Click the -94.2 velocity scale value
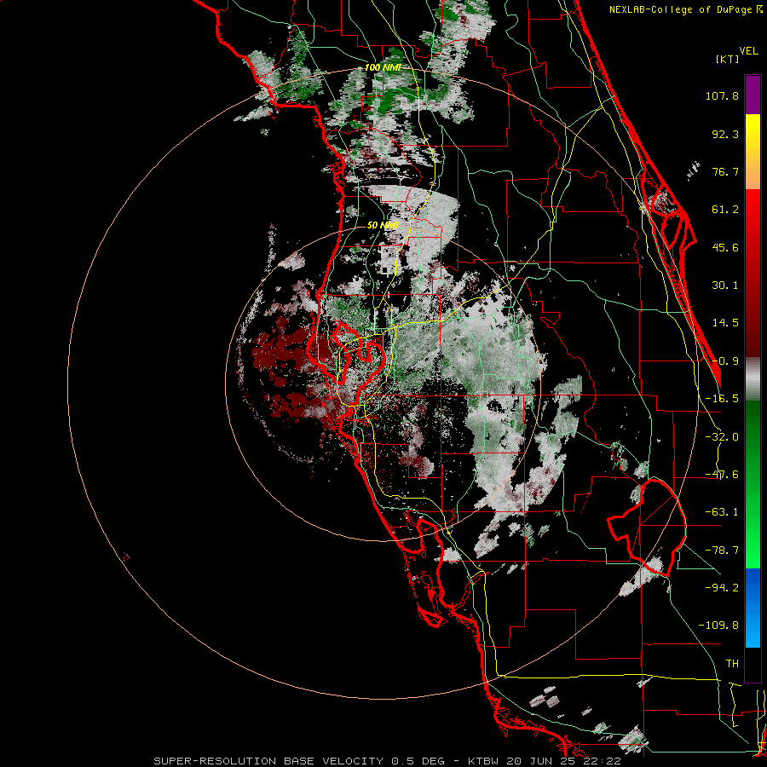This screenshot has width=767, height=767. tap(722, 588)
